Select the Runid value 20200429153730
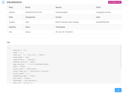The image size is (125, 93). (33, 12)
